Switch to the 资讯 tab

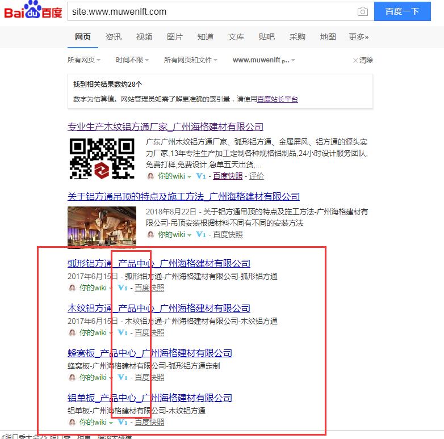pos(113,37)
